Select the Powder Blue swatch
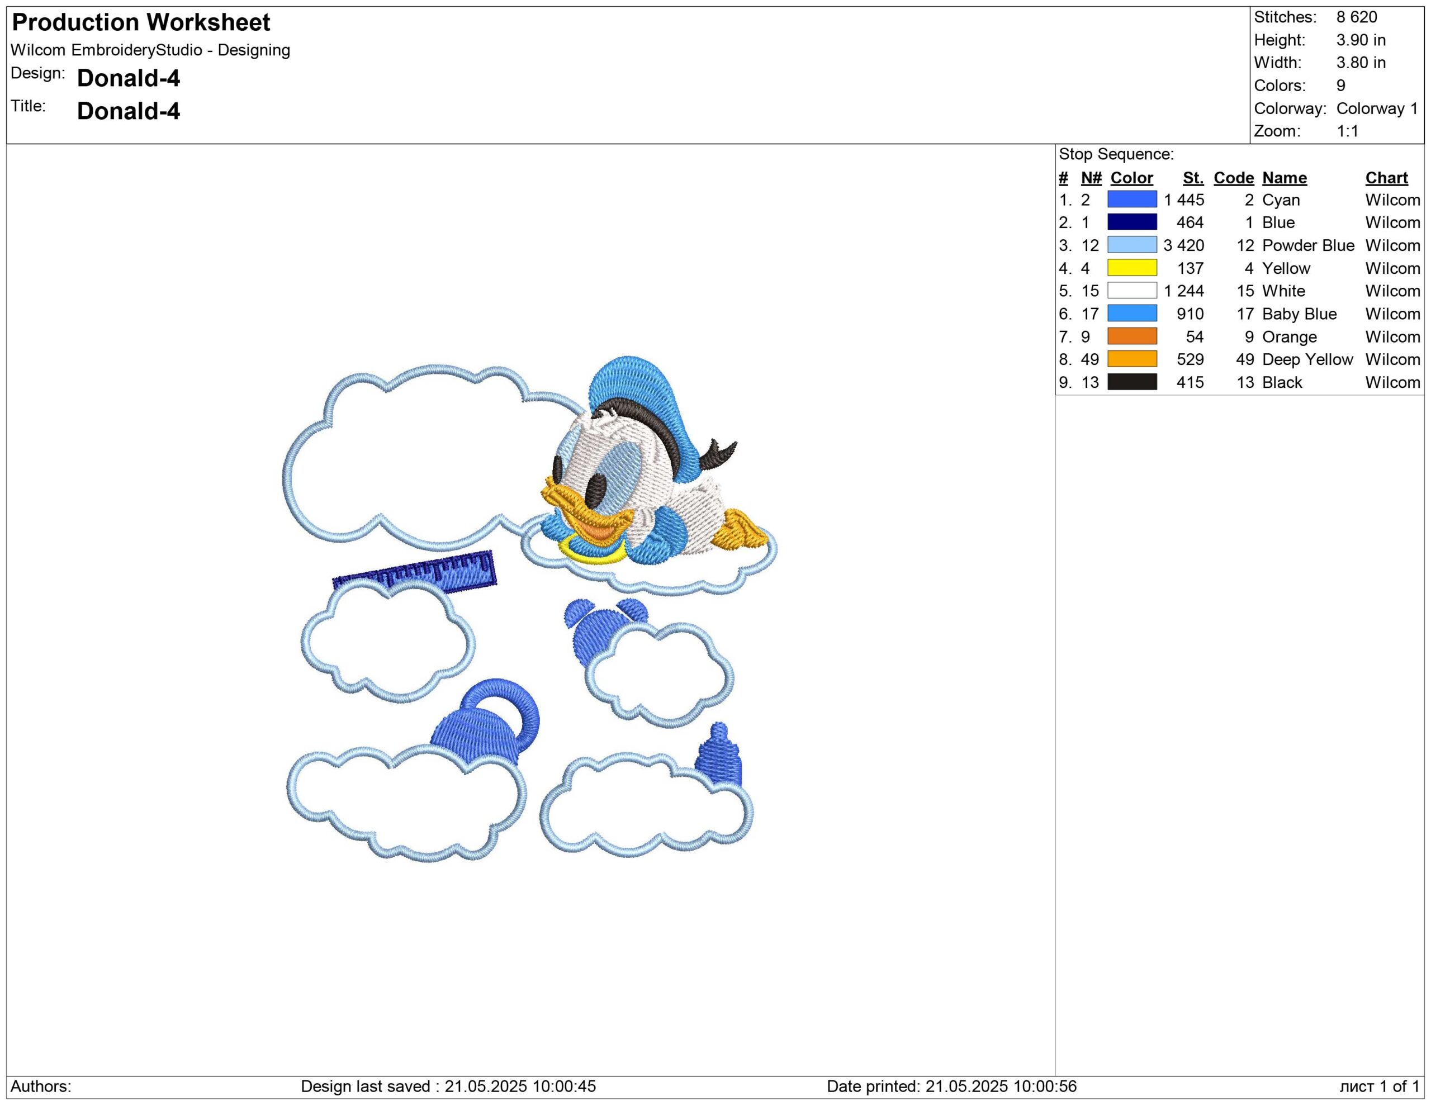This screenshot has width=1431, height=1101. [x=1131, y=245]
